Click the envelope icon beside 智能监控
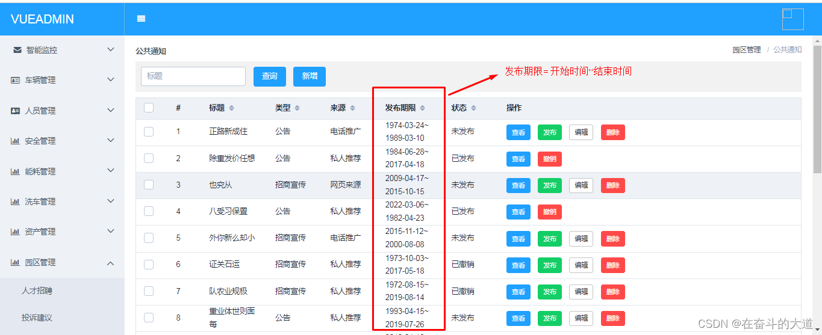The height and width of the screenshot is (335, 822). click(x=17, y=50)
